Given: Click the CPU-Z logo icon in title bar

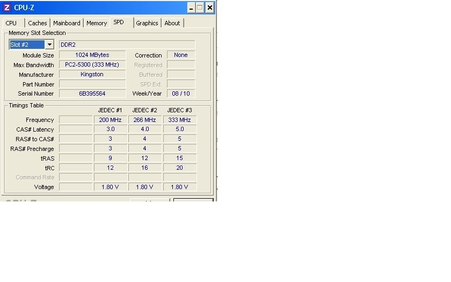Looking at the screenshot, I should pyautogui.click(x=7, y=8).
